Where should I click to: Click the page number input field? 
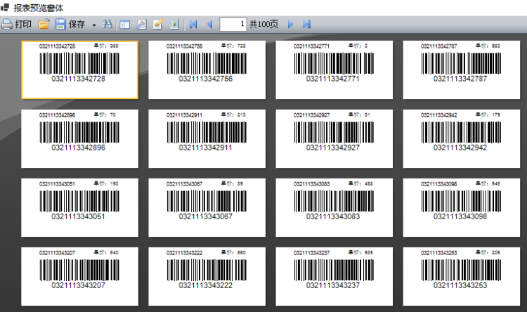(233, 24)
